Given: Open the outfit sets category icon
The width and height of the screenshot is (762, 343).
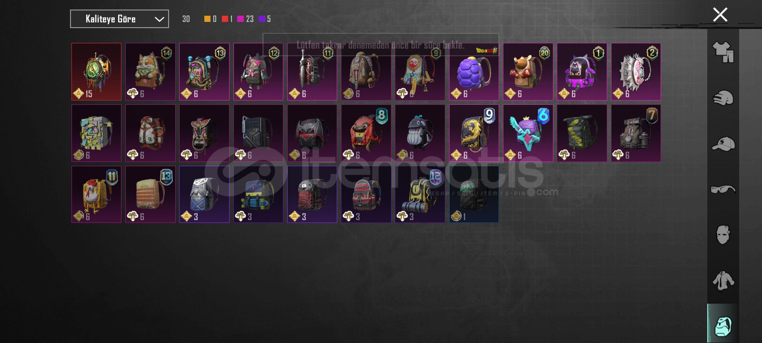Looking at the screenshot, I should pos(723,52).
